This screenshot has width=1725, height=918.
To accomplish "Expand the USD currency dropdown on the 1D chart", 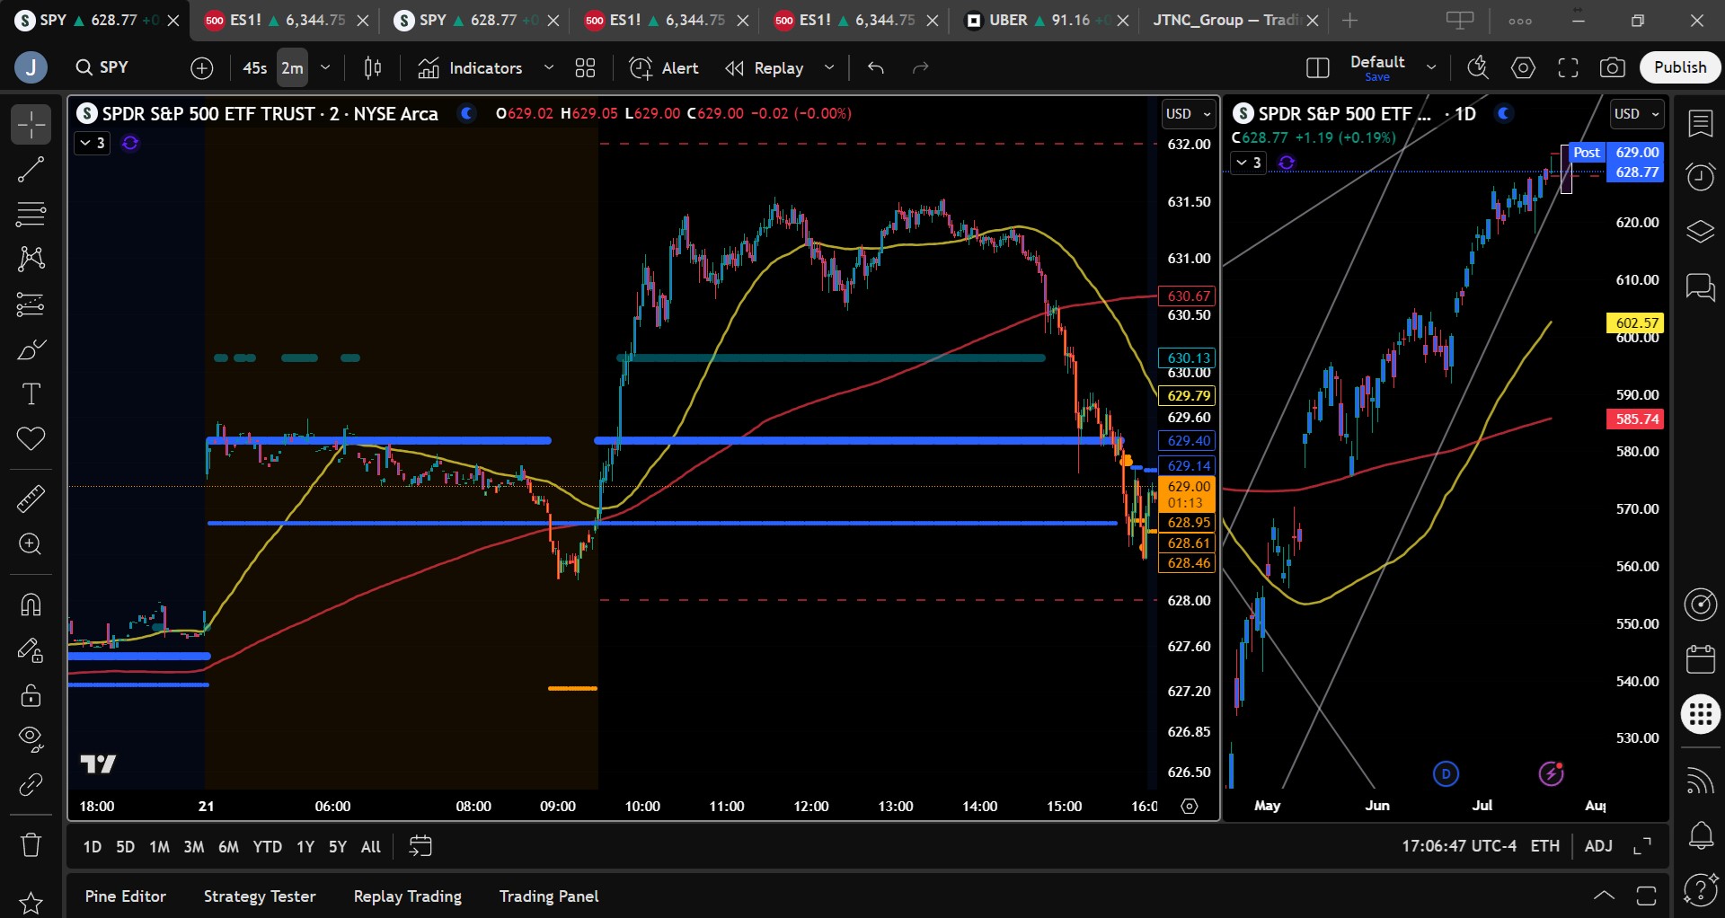I will pyautogui.click(x=1636, y=114).
